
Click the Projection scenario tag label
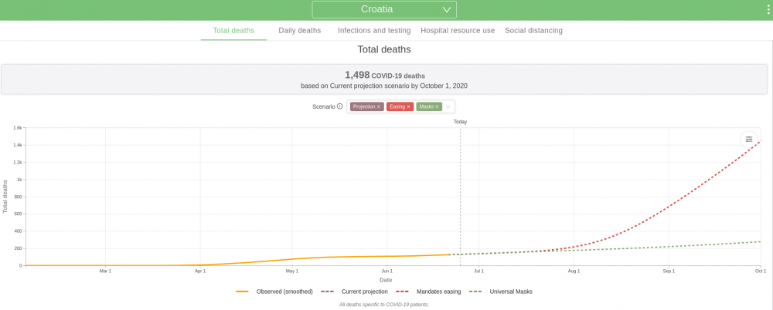point(364,106)
